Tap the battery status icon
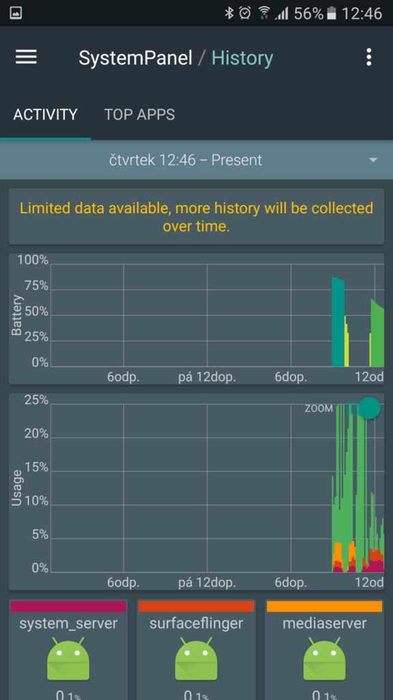 tap(331, 14)
